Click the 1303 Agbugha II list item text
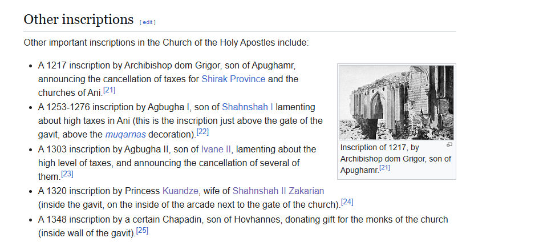This screenshot has height=242, width=535. (177, 163)
